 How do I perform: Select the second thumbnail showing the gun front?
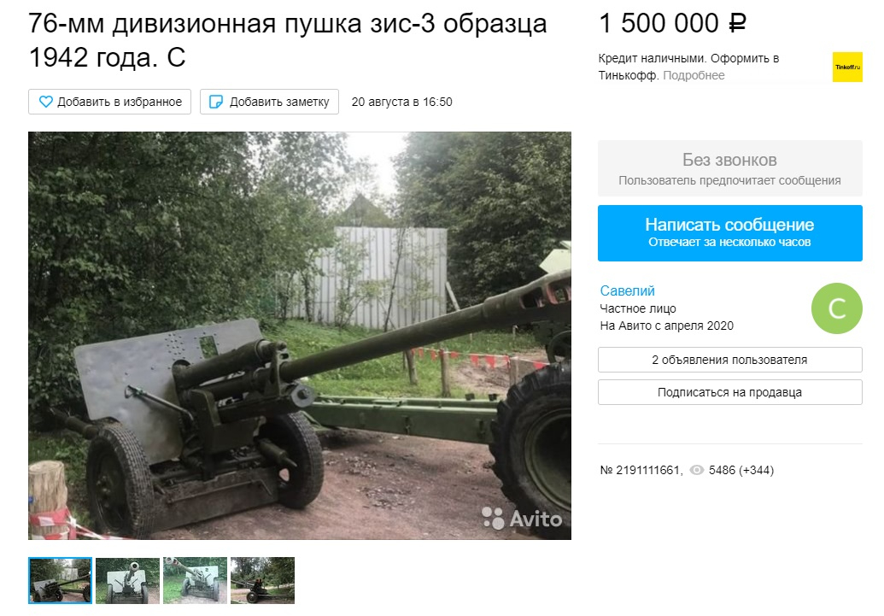coord(127,580)
